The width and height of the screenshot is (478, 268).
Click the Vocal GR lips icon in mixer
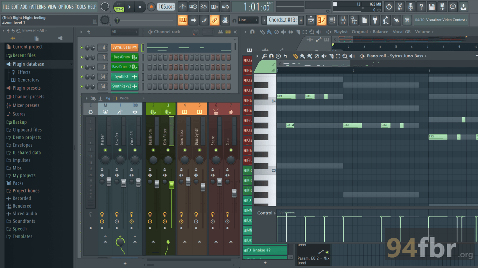click(x=135, y=112)
